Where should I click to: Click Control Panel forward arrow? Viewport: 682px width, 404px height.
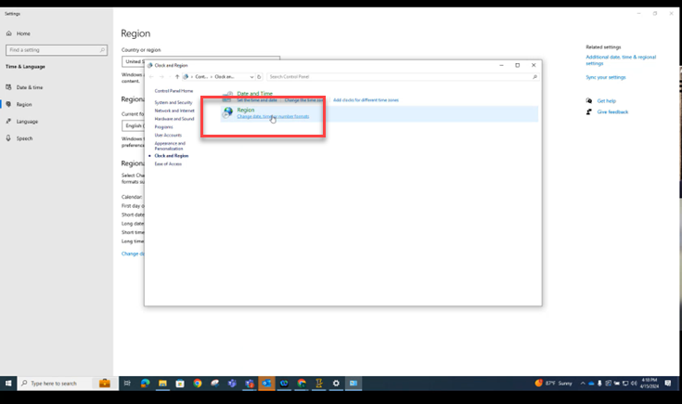click(x=161, y=76)
